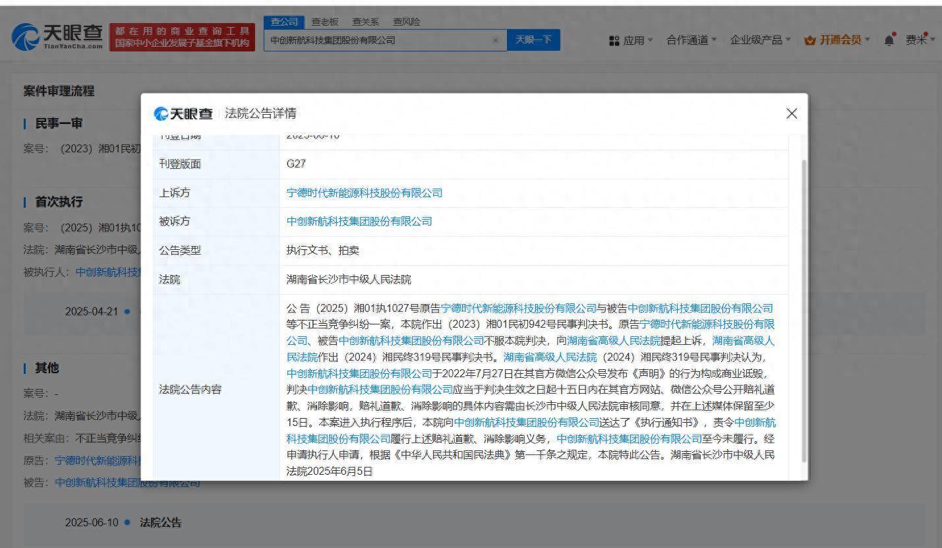Click the 天眼一下 search button
Image resolution: width=942 pixels, height=548 pixels.
point(533,40)
